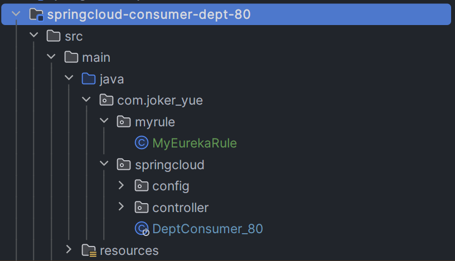Expand the config package
The height and width of the screenshot is (261, 455).
pyautogui.click(x=121, y=185)
